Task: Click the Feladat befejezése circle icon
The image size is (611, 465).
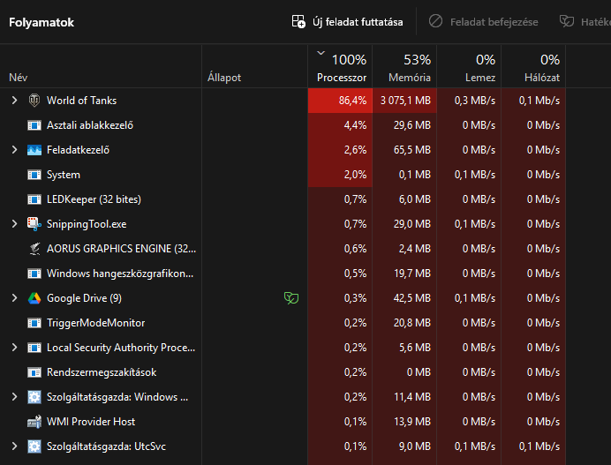Action: click(435, 21)
